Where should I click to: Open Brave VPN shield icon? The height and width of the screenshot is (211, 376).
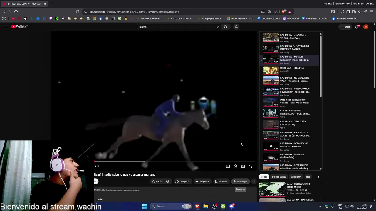(x=366, y=12)
